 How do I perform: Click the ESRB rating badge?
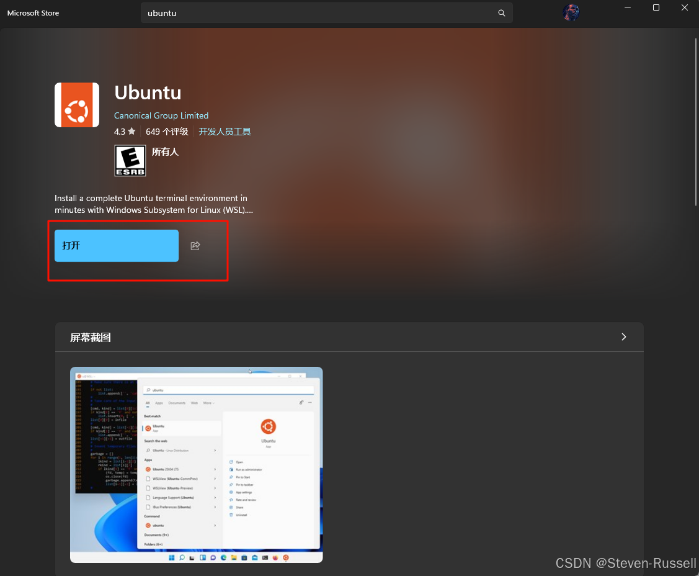[x=130, y=161]
